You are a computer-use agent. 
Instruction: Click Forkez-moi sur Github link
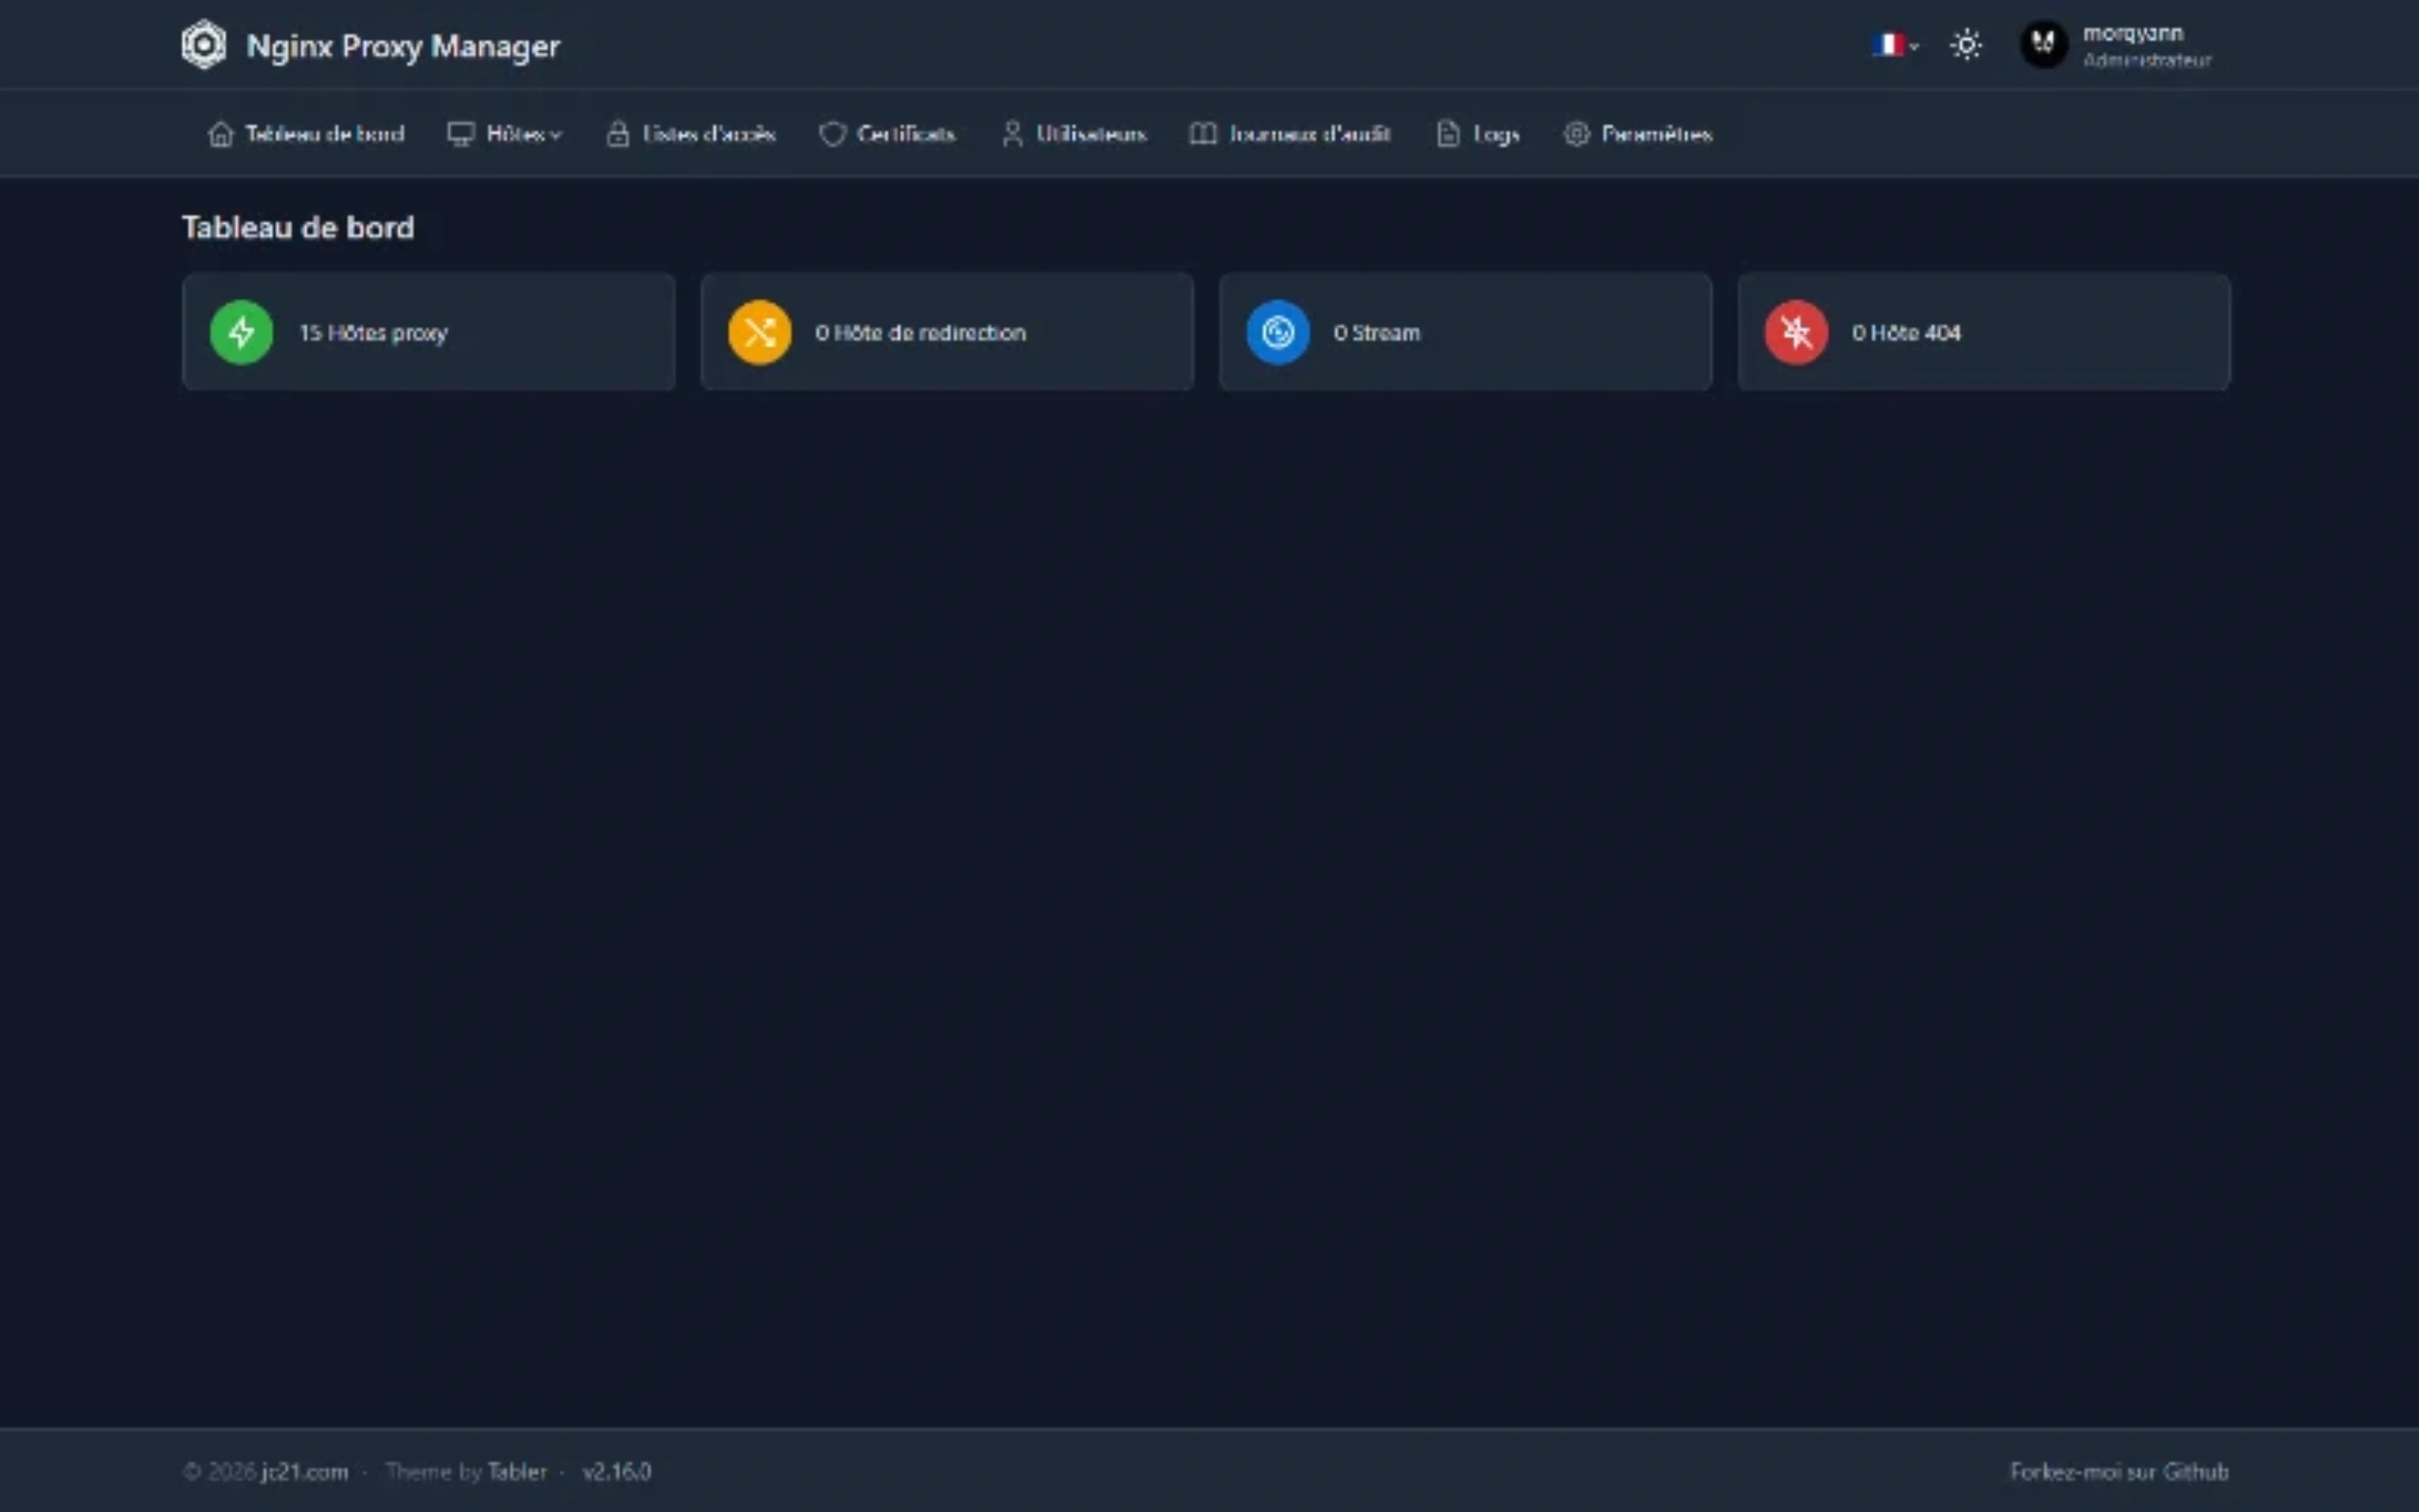(2119, 1472)
